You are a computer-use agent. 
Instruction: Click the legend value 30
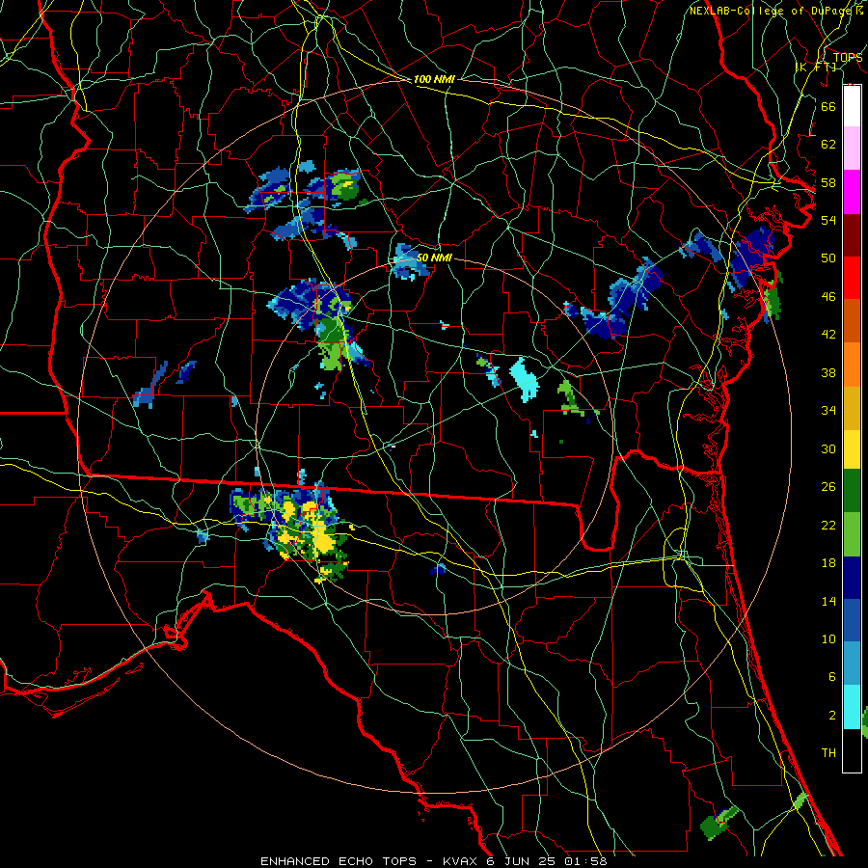(x=828, y=448)
